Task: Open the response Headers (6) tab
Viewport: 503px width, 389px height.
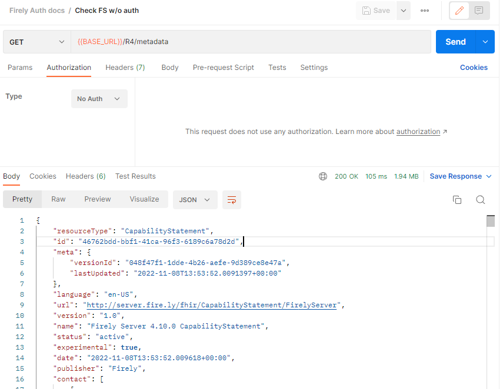Action: (x=86, y=176)
